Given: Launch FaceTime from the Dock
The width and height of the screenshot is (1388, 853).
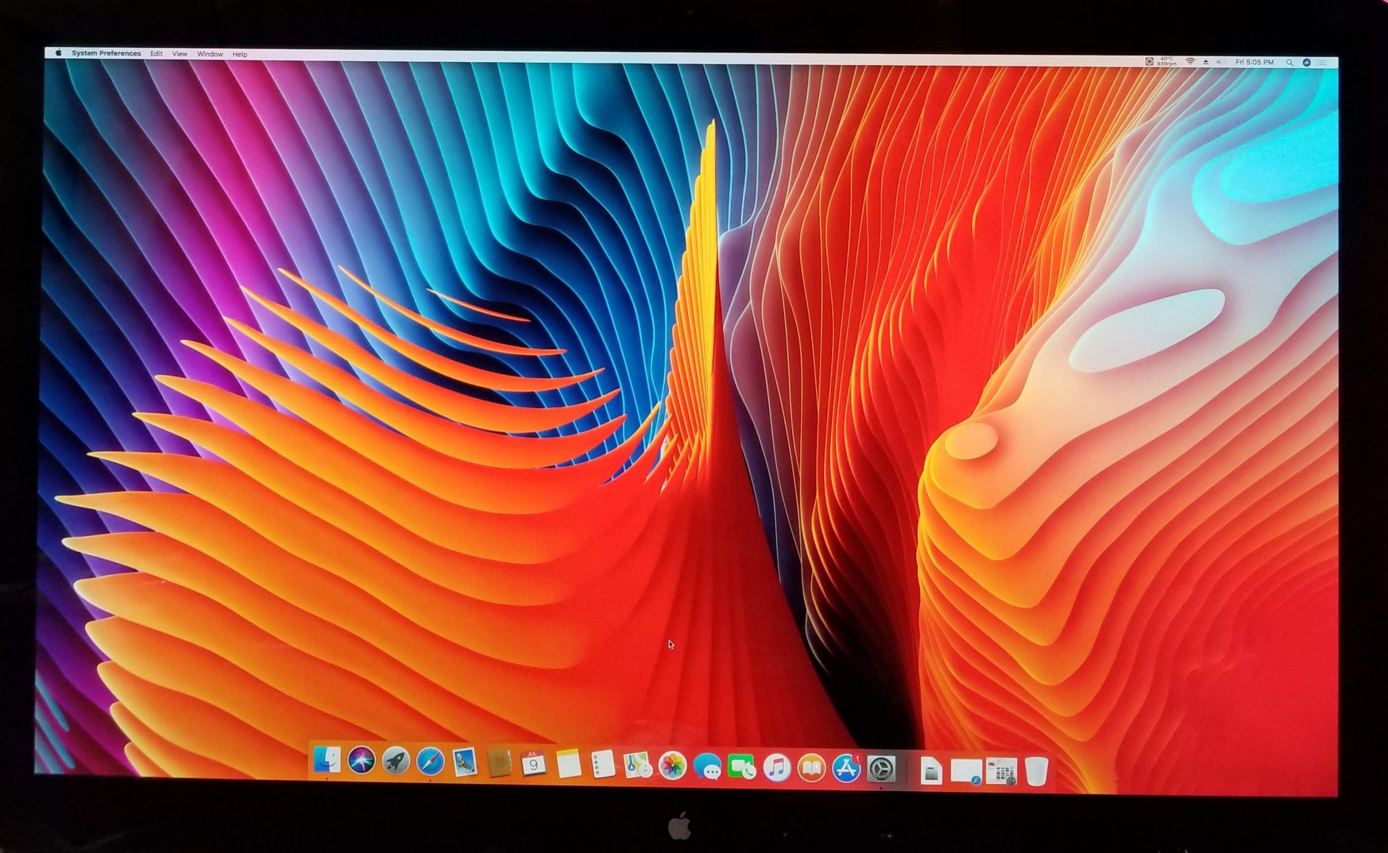Looking at the screenshot, I should (741, 768).
